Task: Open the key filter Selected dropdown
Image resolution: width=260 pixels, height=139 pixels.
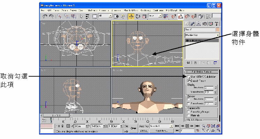Action: 161,126
